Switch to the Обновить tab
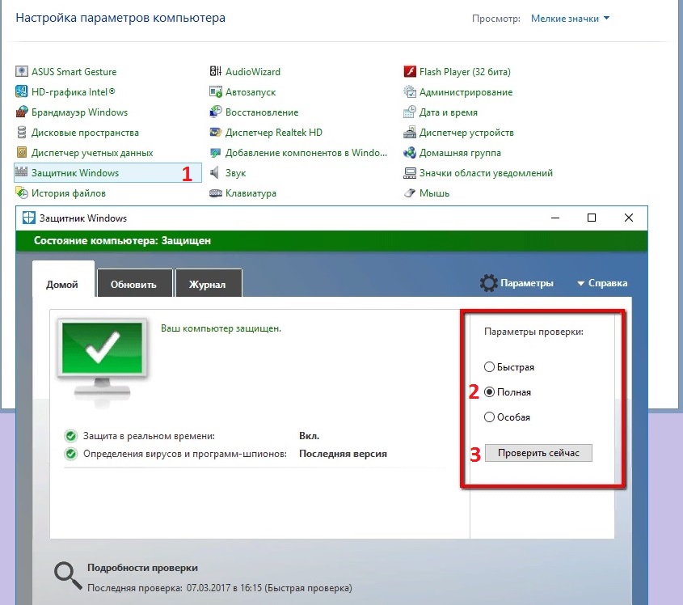The width and height of the screenshot is (683, 605). (x=134, y=283)
